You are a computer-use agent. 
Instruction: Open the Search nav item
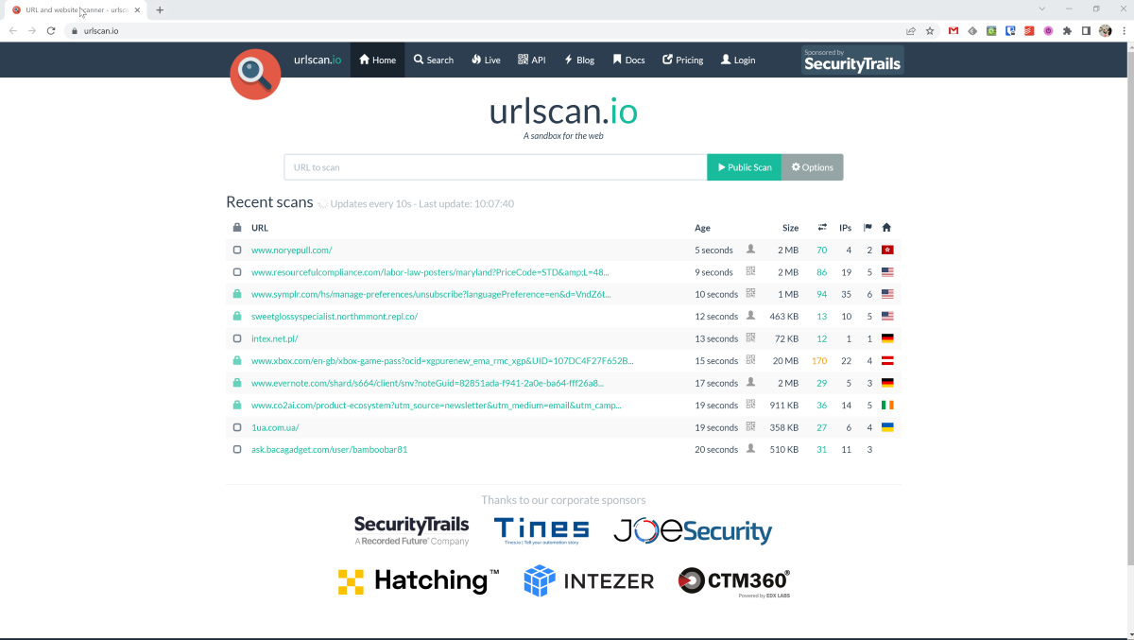(434, 60)
